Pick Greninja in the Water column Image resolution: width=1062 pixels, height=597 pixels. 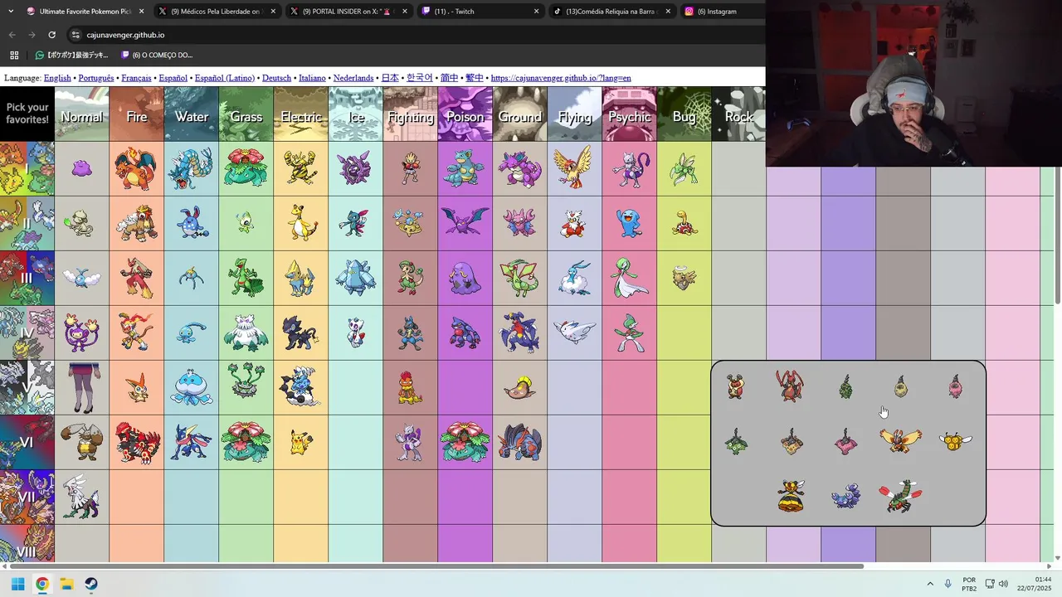192,442
